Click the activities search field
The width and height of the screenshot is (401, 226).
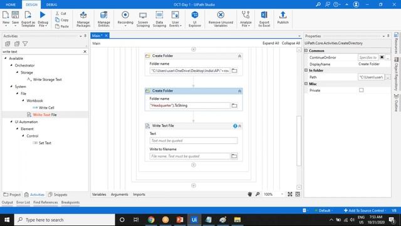42,51
